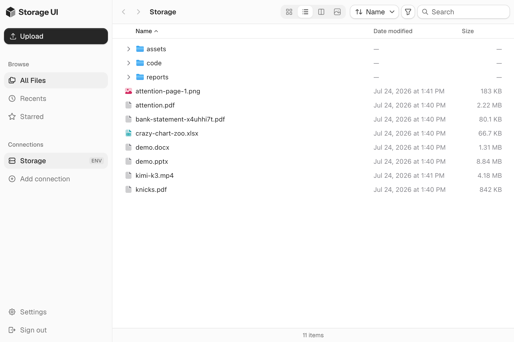Expand the code folder
Screen dimensions: 514x342
coord(128,63)
